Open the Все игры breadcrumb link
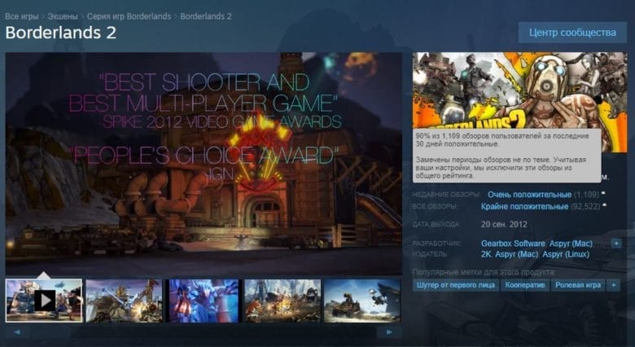635x347 pixels. (x=22, y=16)
